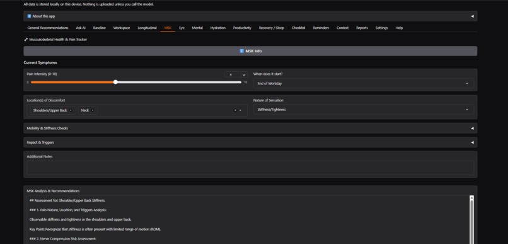Viewport: 508px width, 244px height.
Task: Click the MSK Analysis scrollbar up arrow
Action: [x=471, y=197]
